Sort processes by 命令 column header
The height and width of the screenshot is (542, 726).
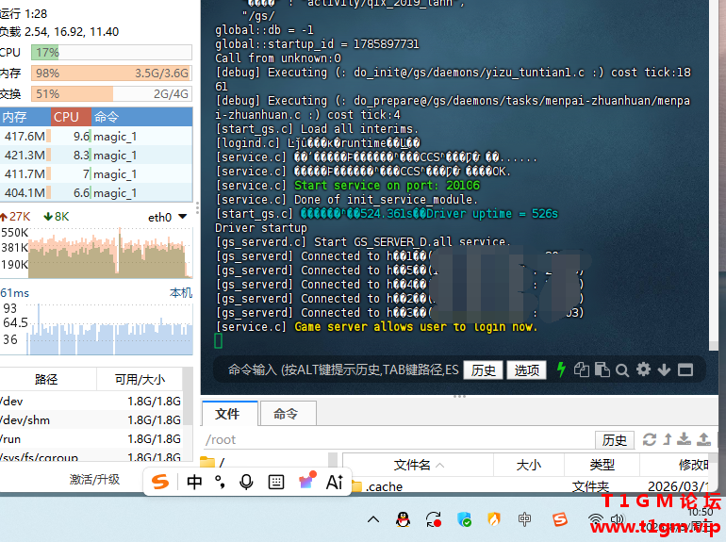141,117
